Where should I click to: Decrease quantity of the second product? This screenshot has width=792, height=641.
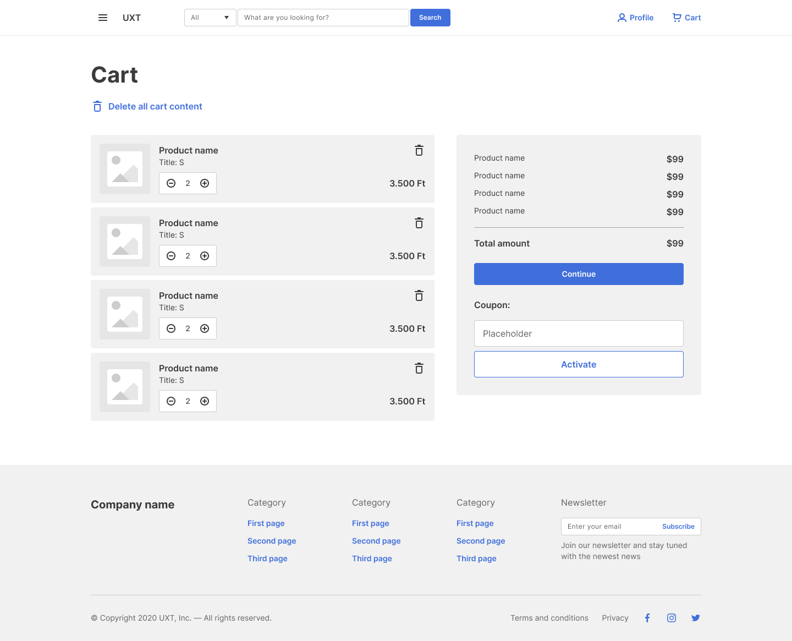click(171, 256)
